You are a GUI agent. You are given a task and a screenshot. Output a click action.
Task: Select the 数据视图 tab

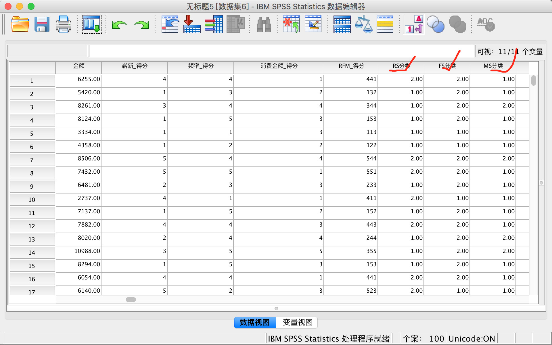click(255, 322)
